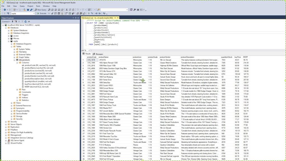Open the Query menu
Image resolution: width=286 pixels, height=161 pixels.
point(22,6)
